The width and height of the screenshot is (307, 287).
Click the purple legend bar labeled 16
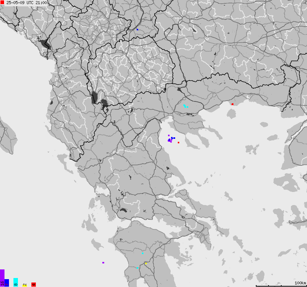pyautogui.click(x=2, y=278)
